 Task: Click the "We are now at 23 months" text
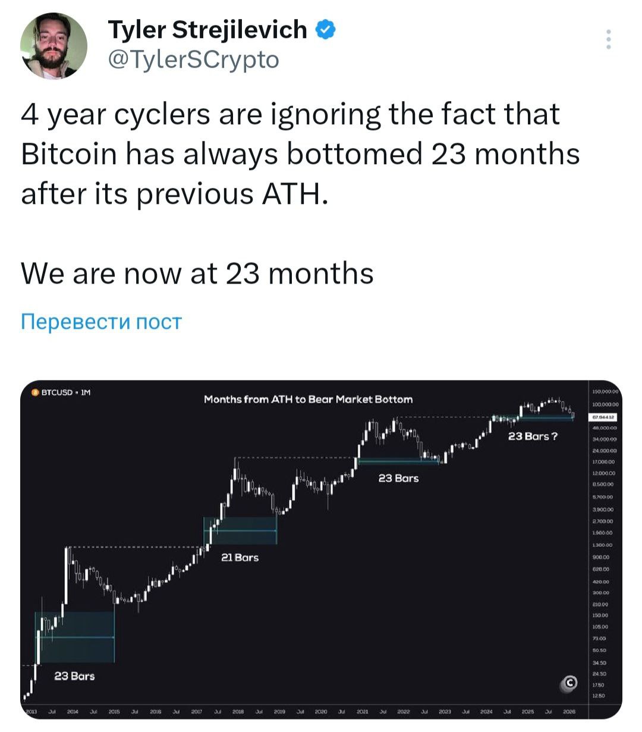(x=197, y=274)
